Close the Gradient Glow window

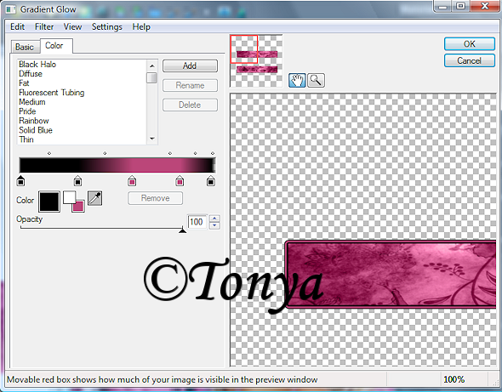pyautogui.click(x=485, y=7)
